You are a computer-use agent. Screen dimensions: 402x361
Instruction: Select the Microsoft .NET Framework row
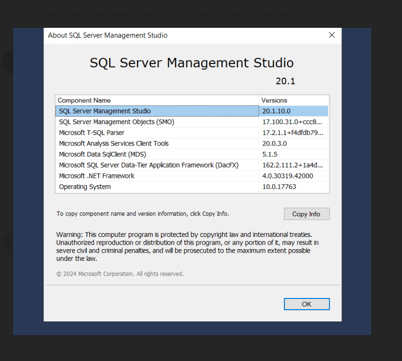point(97,176)
